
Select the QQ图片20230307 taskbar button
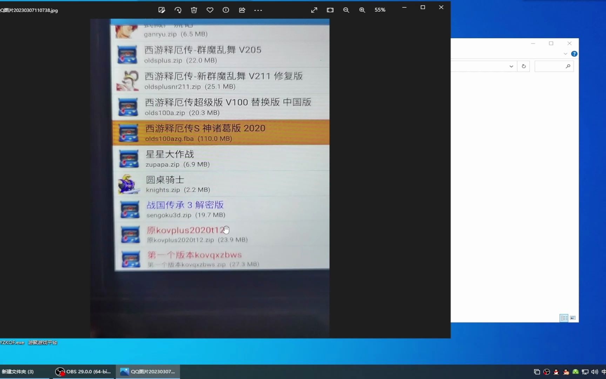click(x=148, y=372)
